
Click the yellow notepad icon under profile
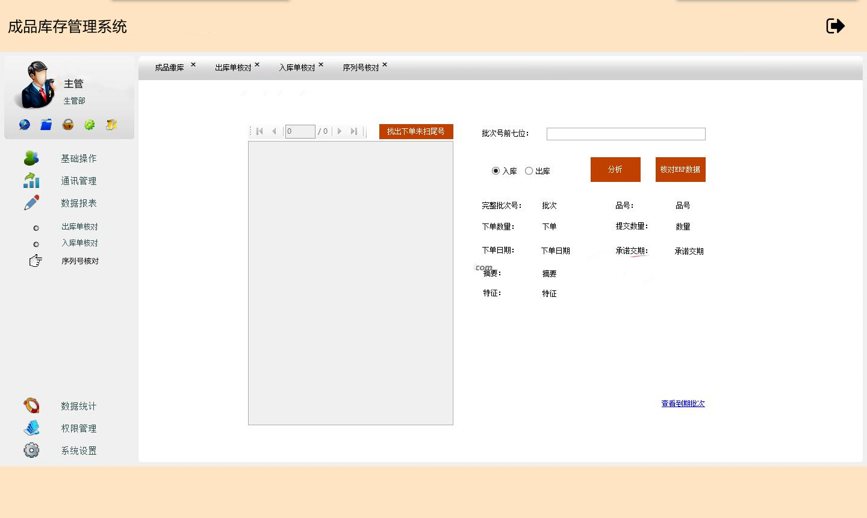[x=111, y=125]
